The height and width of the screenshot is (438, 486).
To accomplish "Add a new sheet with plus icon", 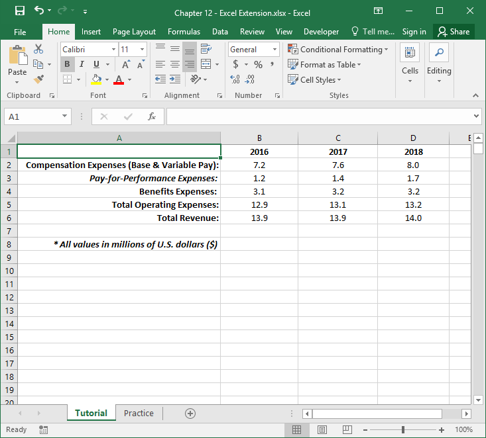I will tap(190, 414).
